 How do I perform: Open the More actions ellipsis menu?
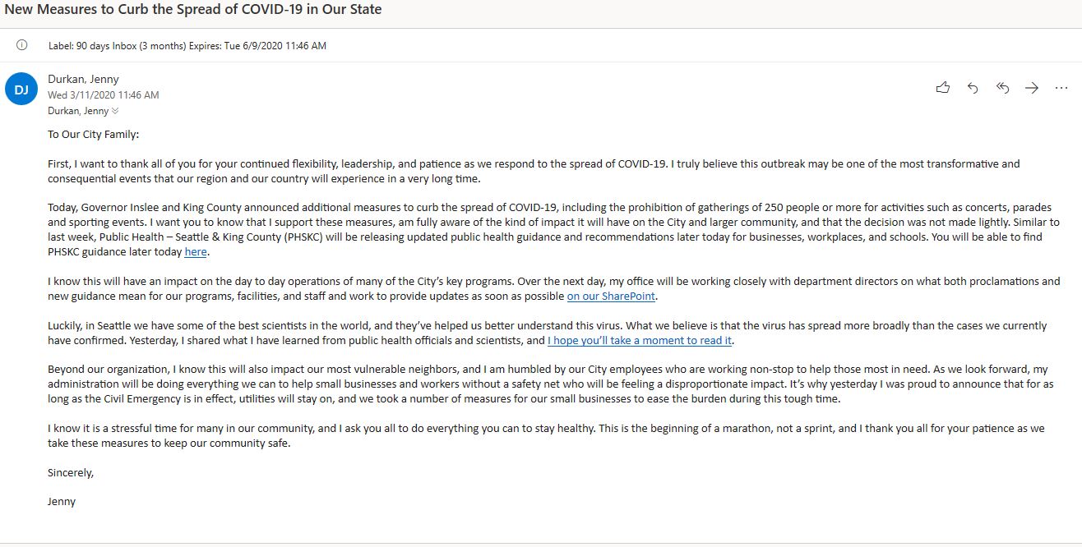coord(1061,88)
